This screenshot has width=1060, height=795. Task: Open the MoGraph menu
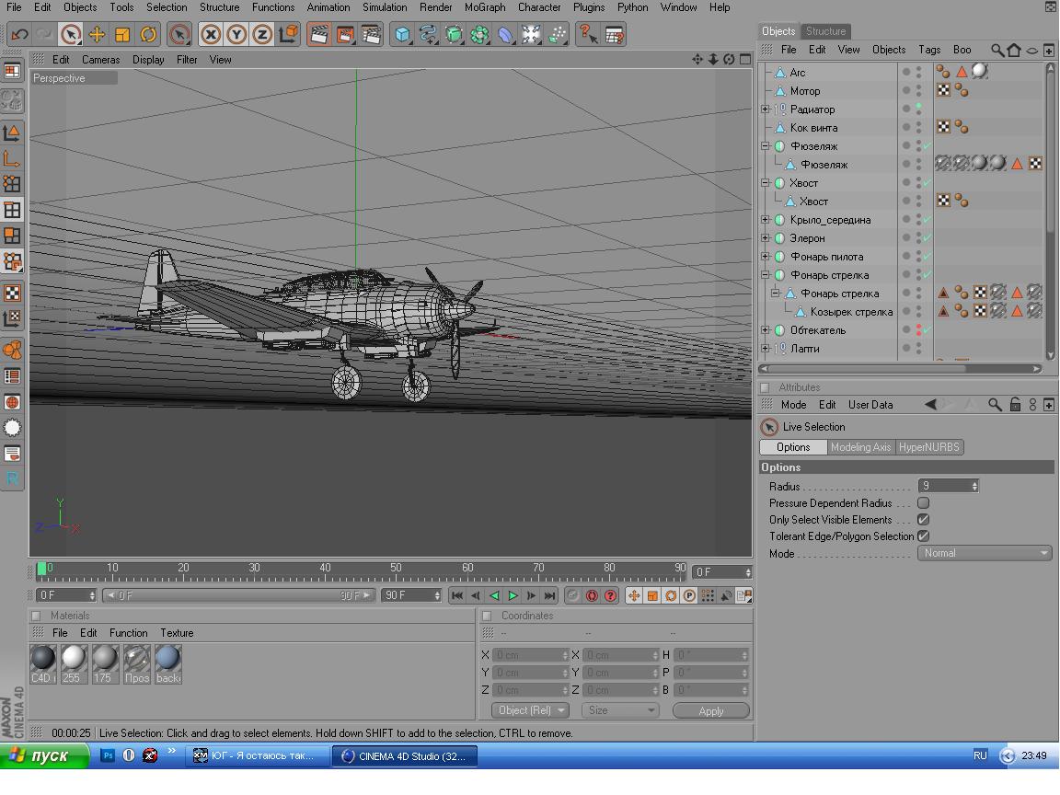tap(484, 7)
